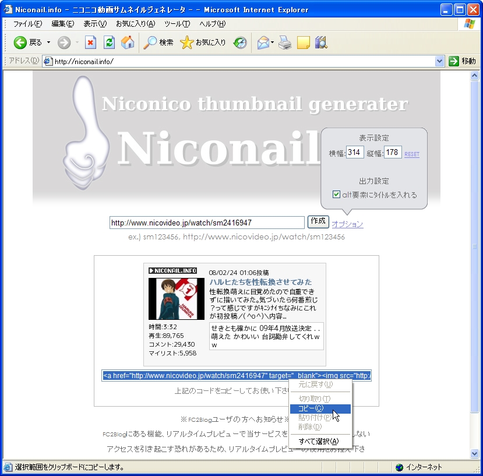The height and width of the screenshot is (476, 483).
Task: Click the scrollbar up arrow
Action: [x=475, y=76]
